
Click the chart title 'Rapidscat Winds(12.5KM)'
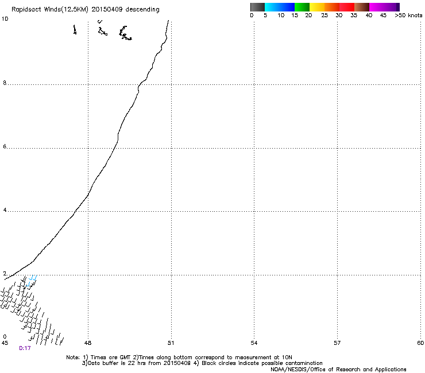[49, 10]
